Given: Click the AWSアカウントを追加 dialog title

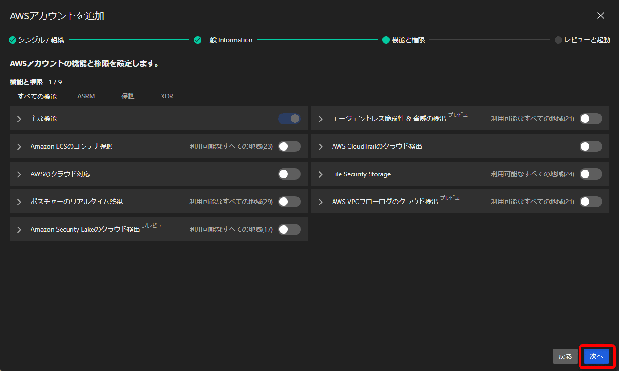Looking at the screenshot, I should pos(57,15).
